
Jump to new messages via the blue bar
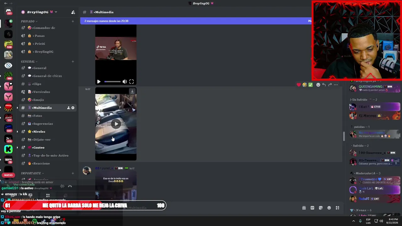point(196,21)
